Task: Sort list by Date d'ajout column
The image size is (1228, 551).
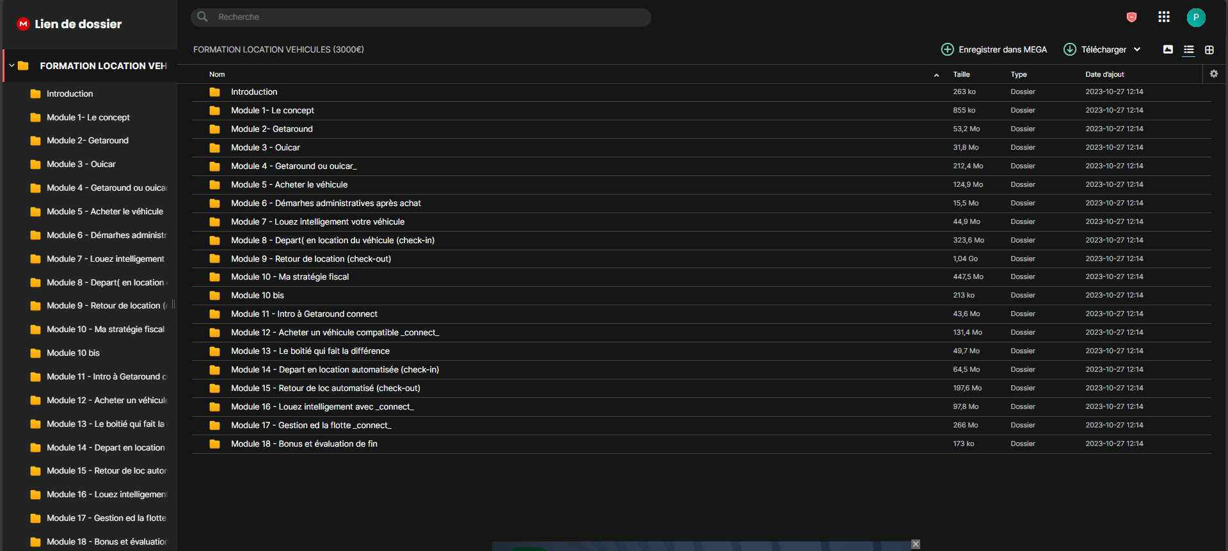Action: (x=1104, y=74)
